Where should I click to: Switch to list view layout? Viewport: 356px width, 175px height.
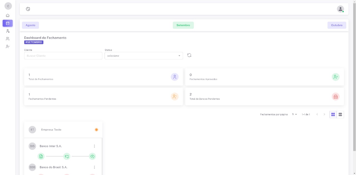pyautogui.click(x=340, y=114)
